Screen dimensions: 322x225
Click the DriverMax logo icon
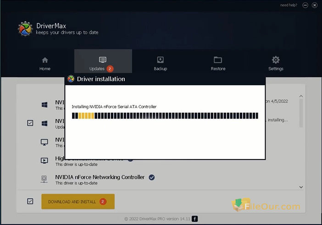(x=25, y=29)
